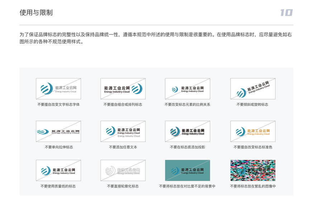Click the logo on teal background thumbnail
Viewport: 313px width, 215px height.
pyautogui.click(x=188, y=170)
